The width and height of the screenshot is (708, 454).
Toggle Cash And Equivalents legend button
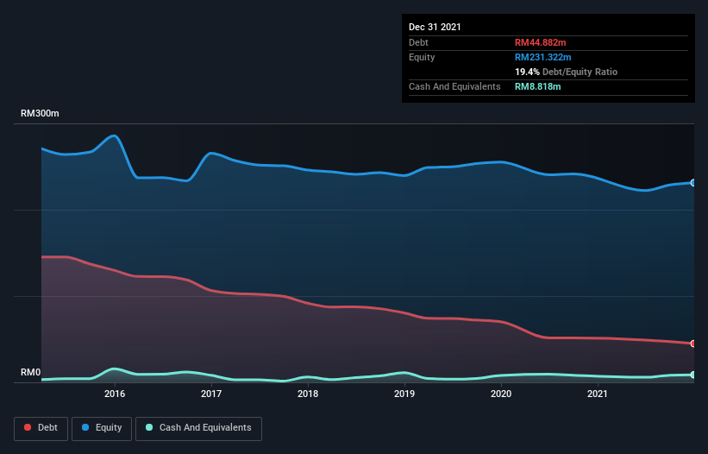pyautogui.click(x=198, y=428)
